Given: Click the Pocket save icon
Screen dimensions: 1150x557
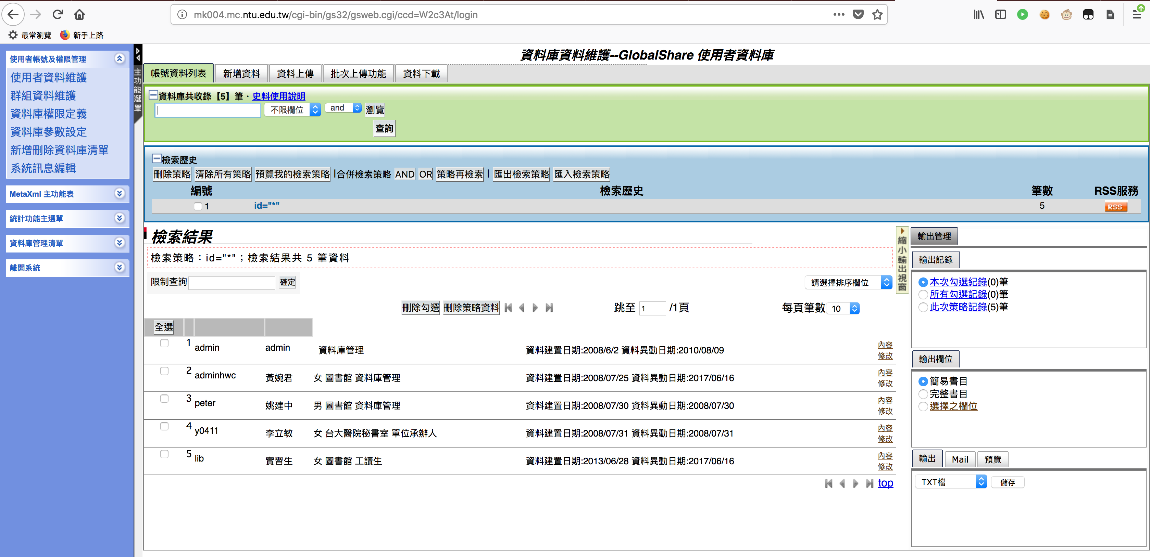Looking at the screenshot, I should (x=858, y=14).
